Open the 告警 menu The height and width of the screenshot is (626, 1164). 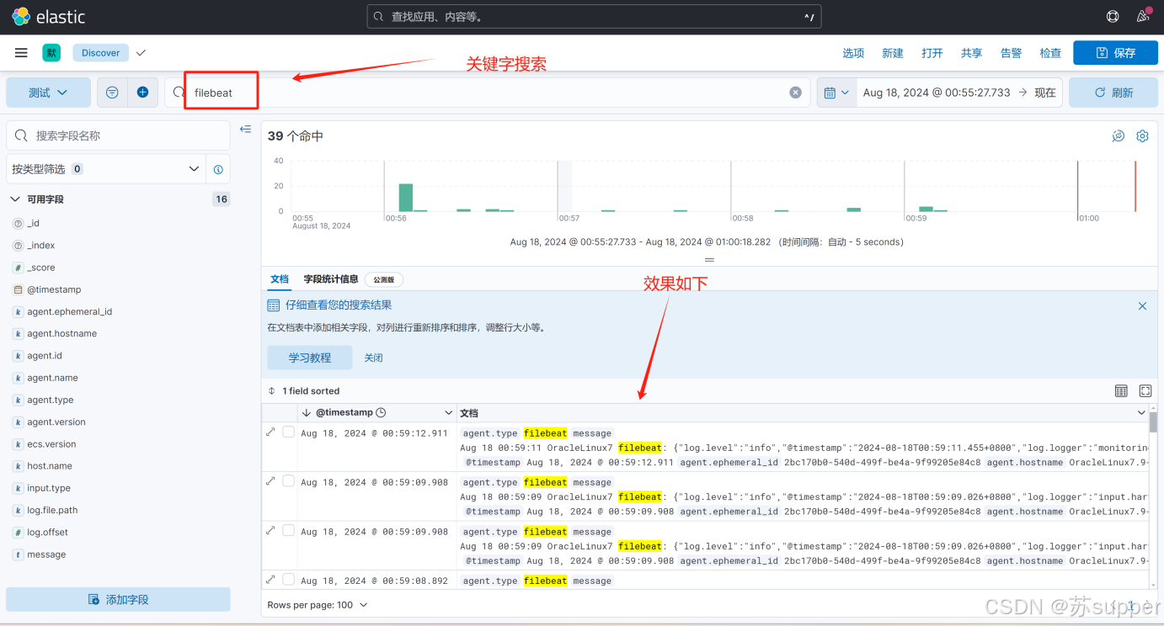(1011, 53)
